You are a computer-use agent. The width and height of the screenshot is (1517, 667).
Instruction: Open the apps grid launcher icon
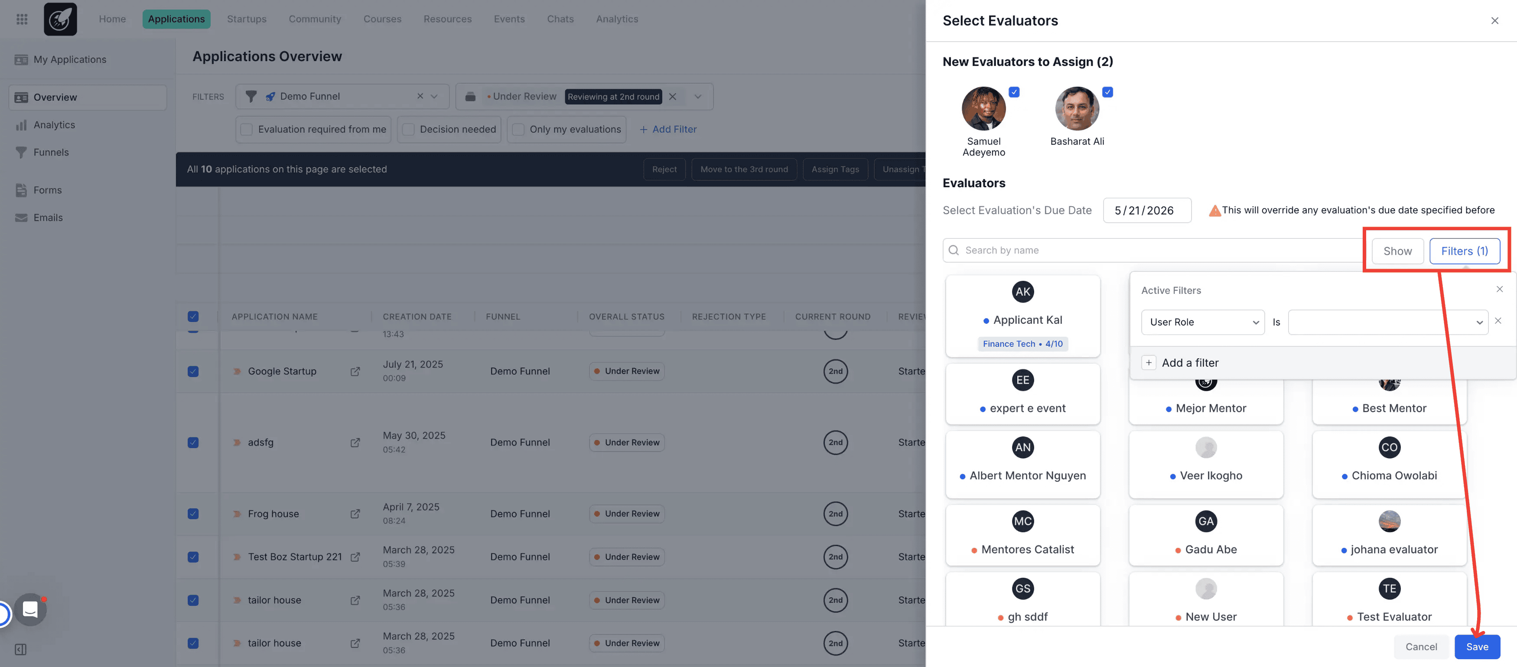coord(22,19)
